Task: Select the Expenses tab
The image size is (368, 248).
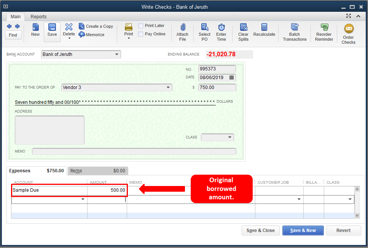Action: click(x=37, y=171)
